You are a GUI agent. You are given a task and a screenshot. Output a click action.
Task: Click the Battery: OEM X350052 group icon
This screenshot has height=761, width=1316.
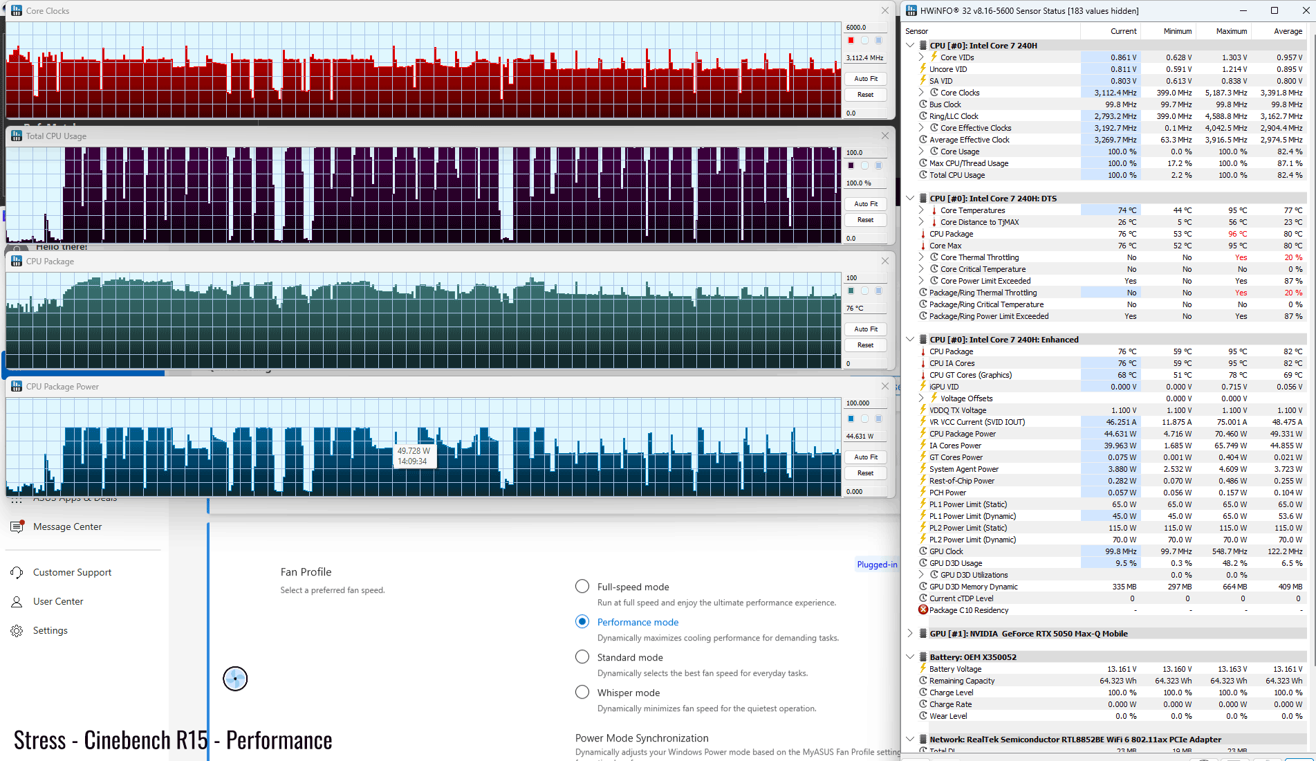point(923,657)
